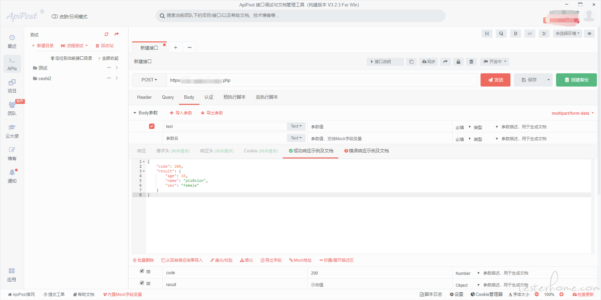Viewport: 601px width, 300px height.
Task: Switch to the Query tab
Action: click(x=168, y=97)
